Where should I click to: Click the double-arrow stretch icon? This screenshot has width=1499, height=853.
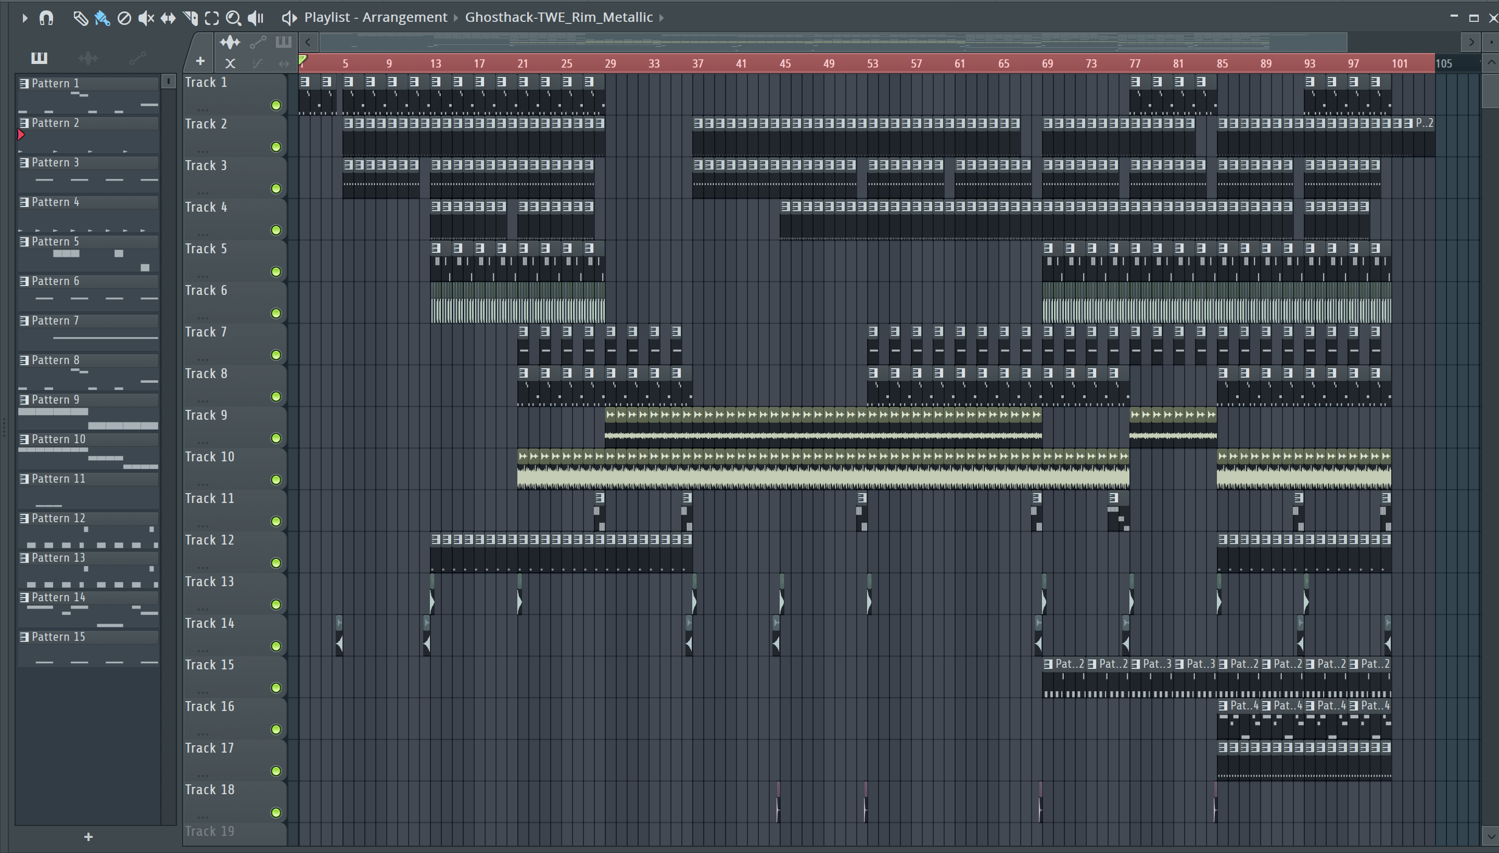pyautogui.click(x=284, y=63)
